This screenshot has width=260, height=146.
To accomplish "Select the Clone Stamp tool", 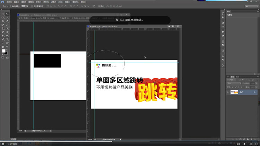I will (x=3, y=28).
